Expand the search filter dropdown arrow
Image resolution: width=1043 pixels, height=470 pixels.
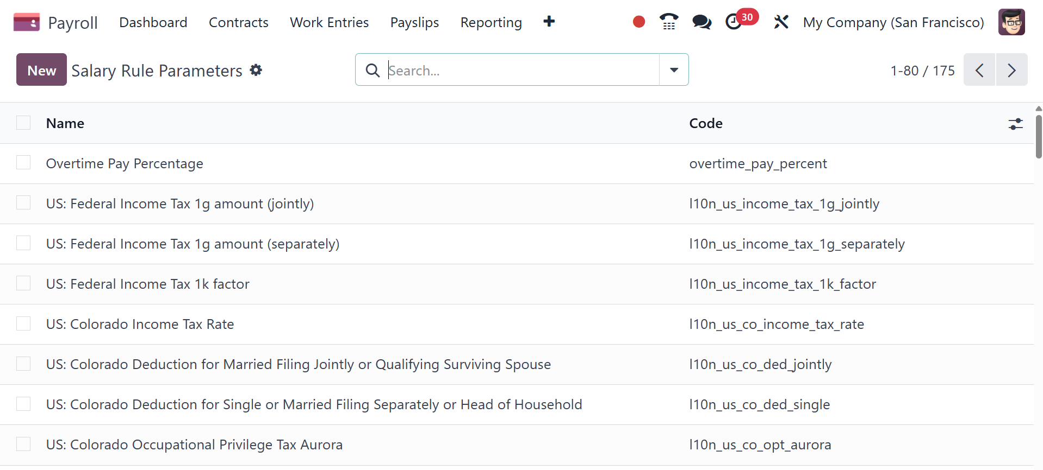click(673, 70)
